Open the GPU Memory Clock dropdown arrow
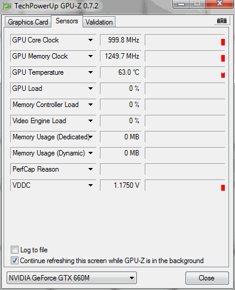 [x=90, y=56]
